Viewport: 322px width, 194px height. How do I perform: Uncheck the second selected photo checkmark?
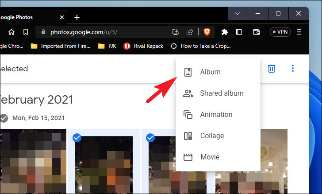coord(77,138)
